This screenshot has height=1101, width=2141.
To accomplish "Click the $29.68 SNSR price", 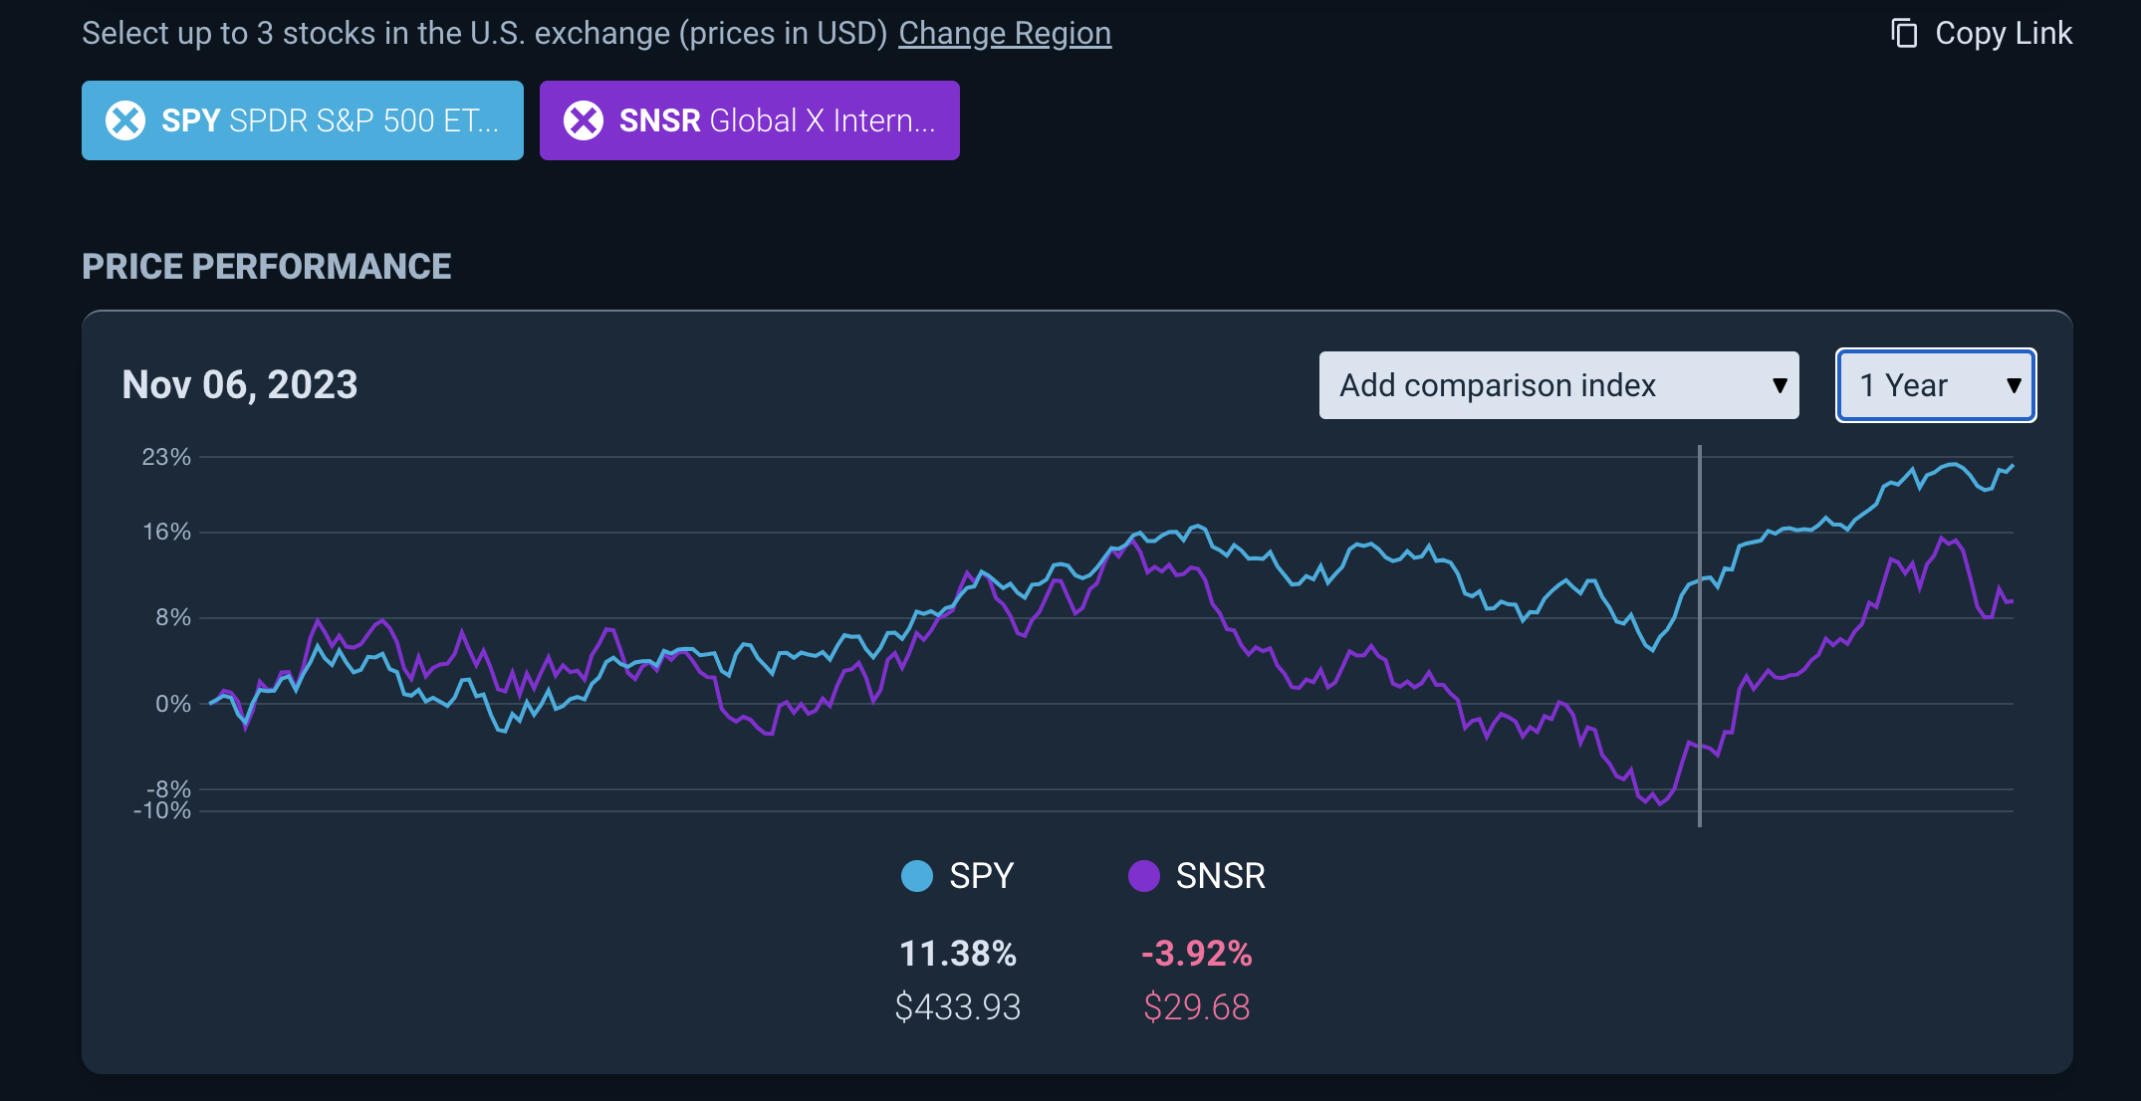I will point(1196,1007).
